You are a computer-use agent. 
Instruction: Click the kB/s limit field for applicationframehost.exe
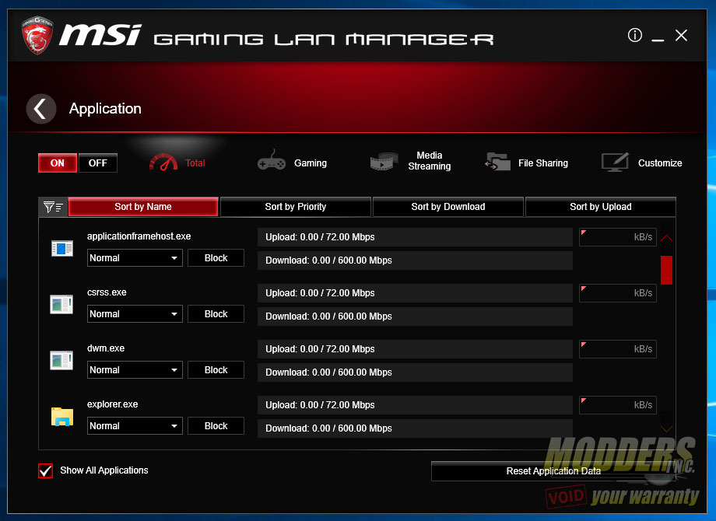pos(618,237)
